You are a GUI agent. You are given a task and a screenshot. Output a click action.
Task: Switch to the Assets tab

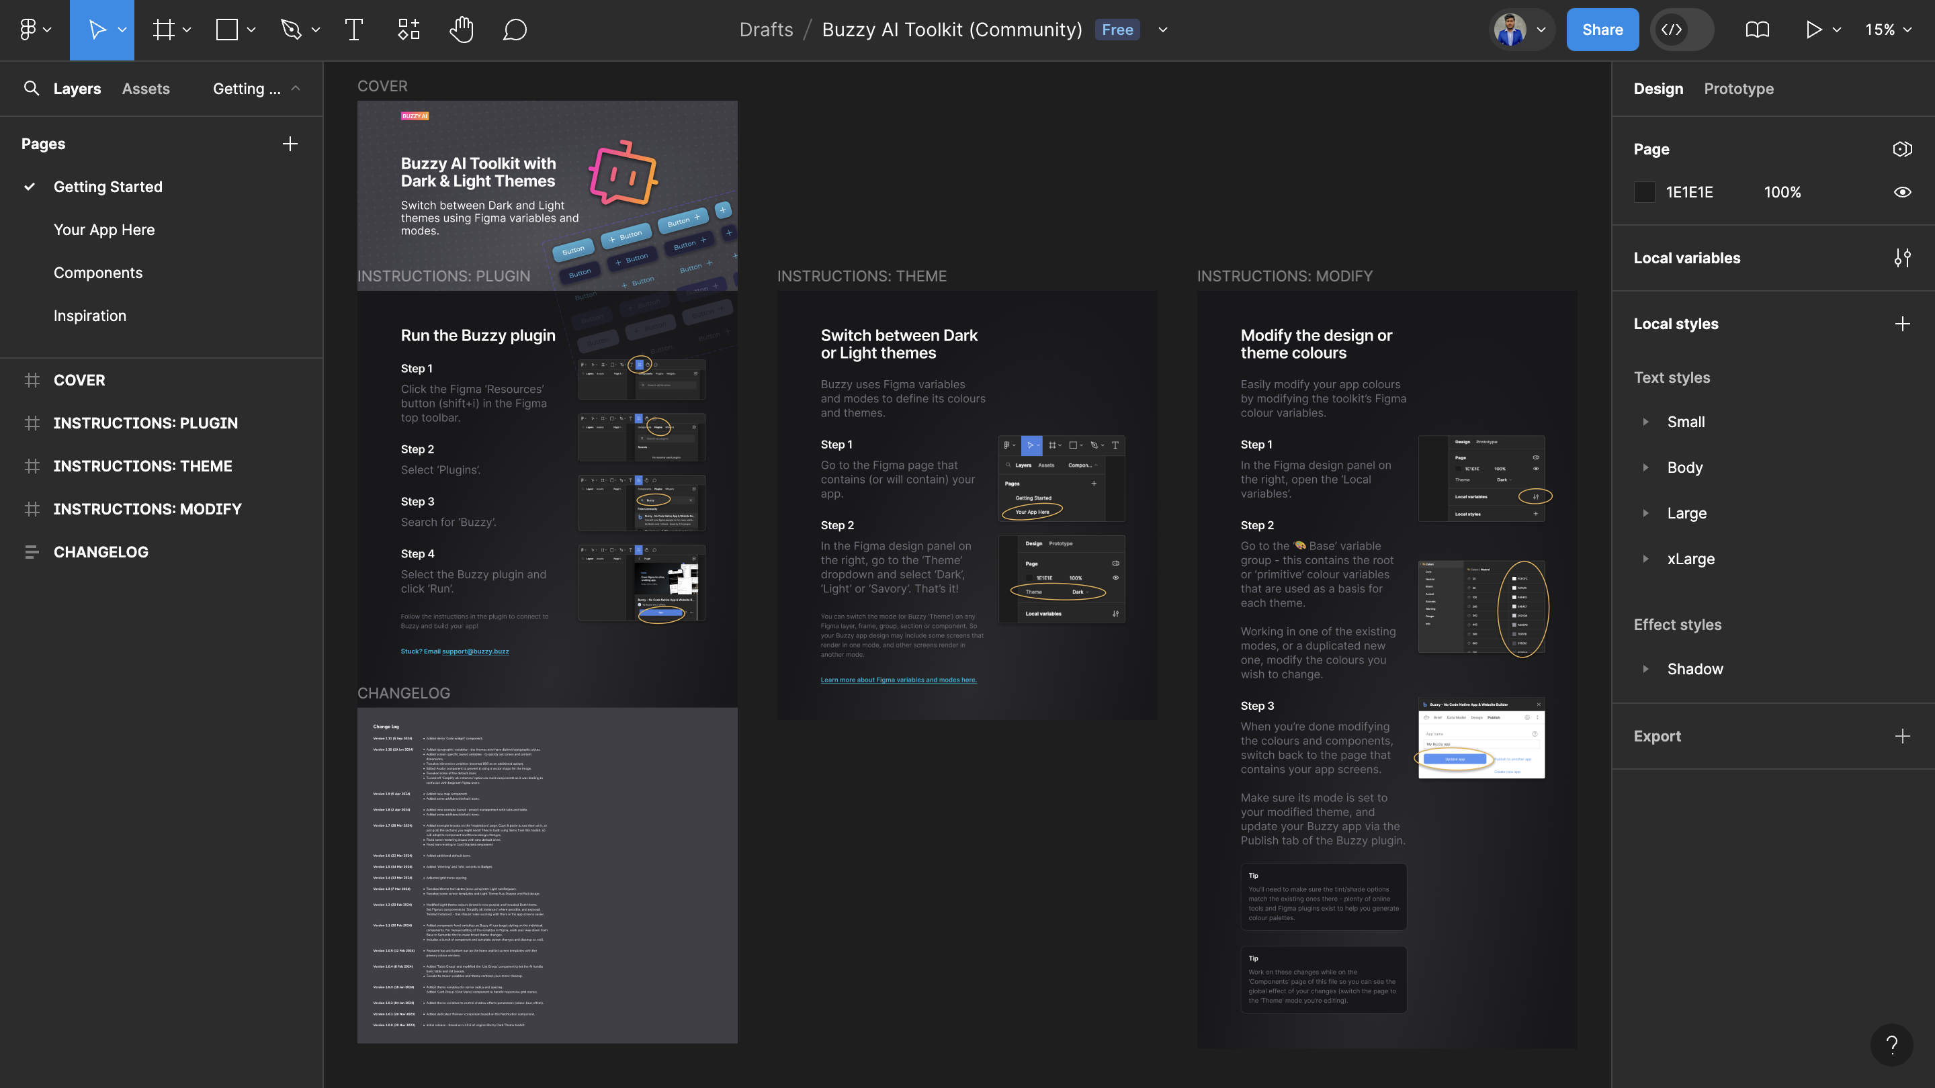146,89
